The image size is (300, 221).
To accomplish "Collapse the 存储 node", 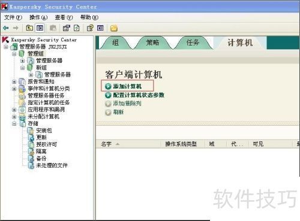I will click(x=14, y=123).
